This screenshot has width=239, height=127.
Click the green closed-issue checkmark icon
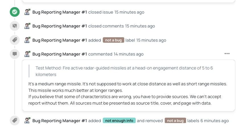click(x=14, y=12)
